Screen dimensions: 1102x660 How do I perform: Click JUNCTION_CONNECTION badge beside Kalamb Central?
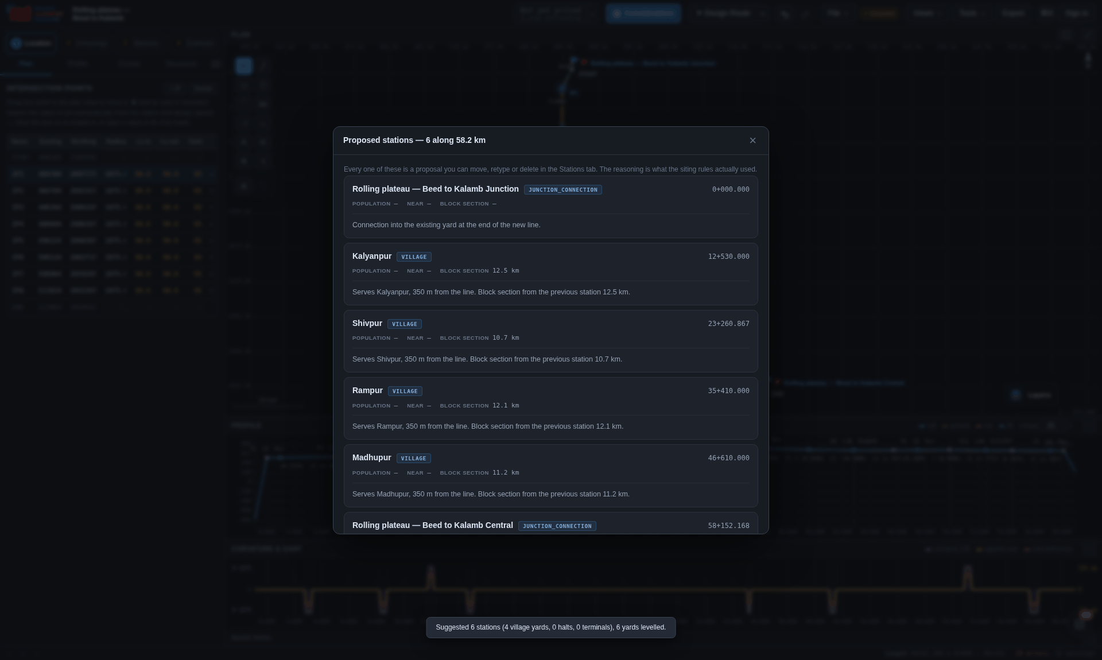(557, 526)
